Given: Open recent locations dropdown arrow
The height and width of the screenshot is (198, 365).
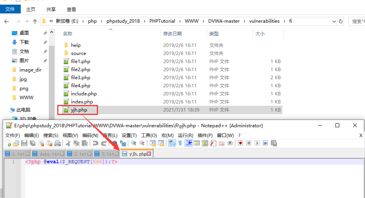Looking at the screenshot, I should pyautogui.click(x=27, y=22).
